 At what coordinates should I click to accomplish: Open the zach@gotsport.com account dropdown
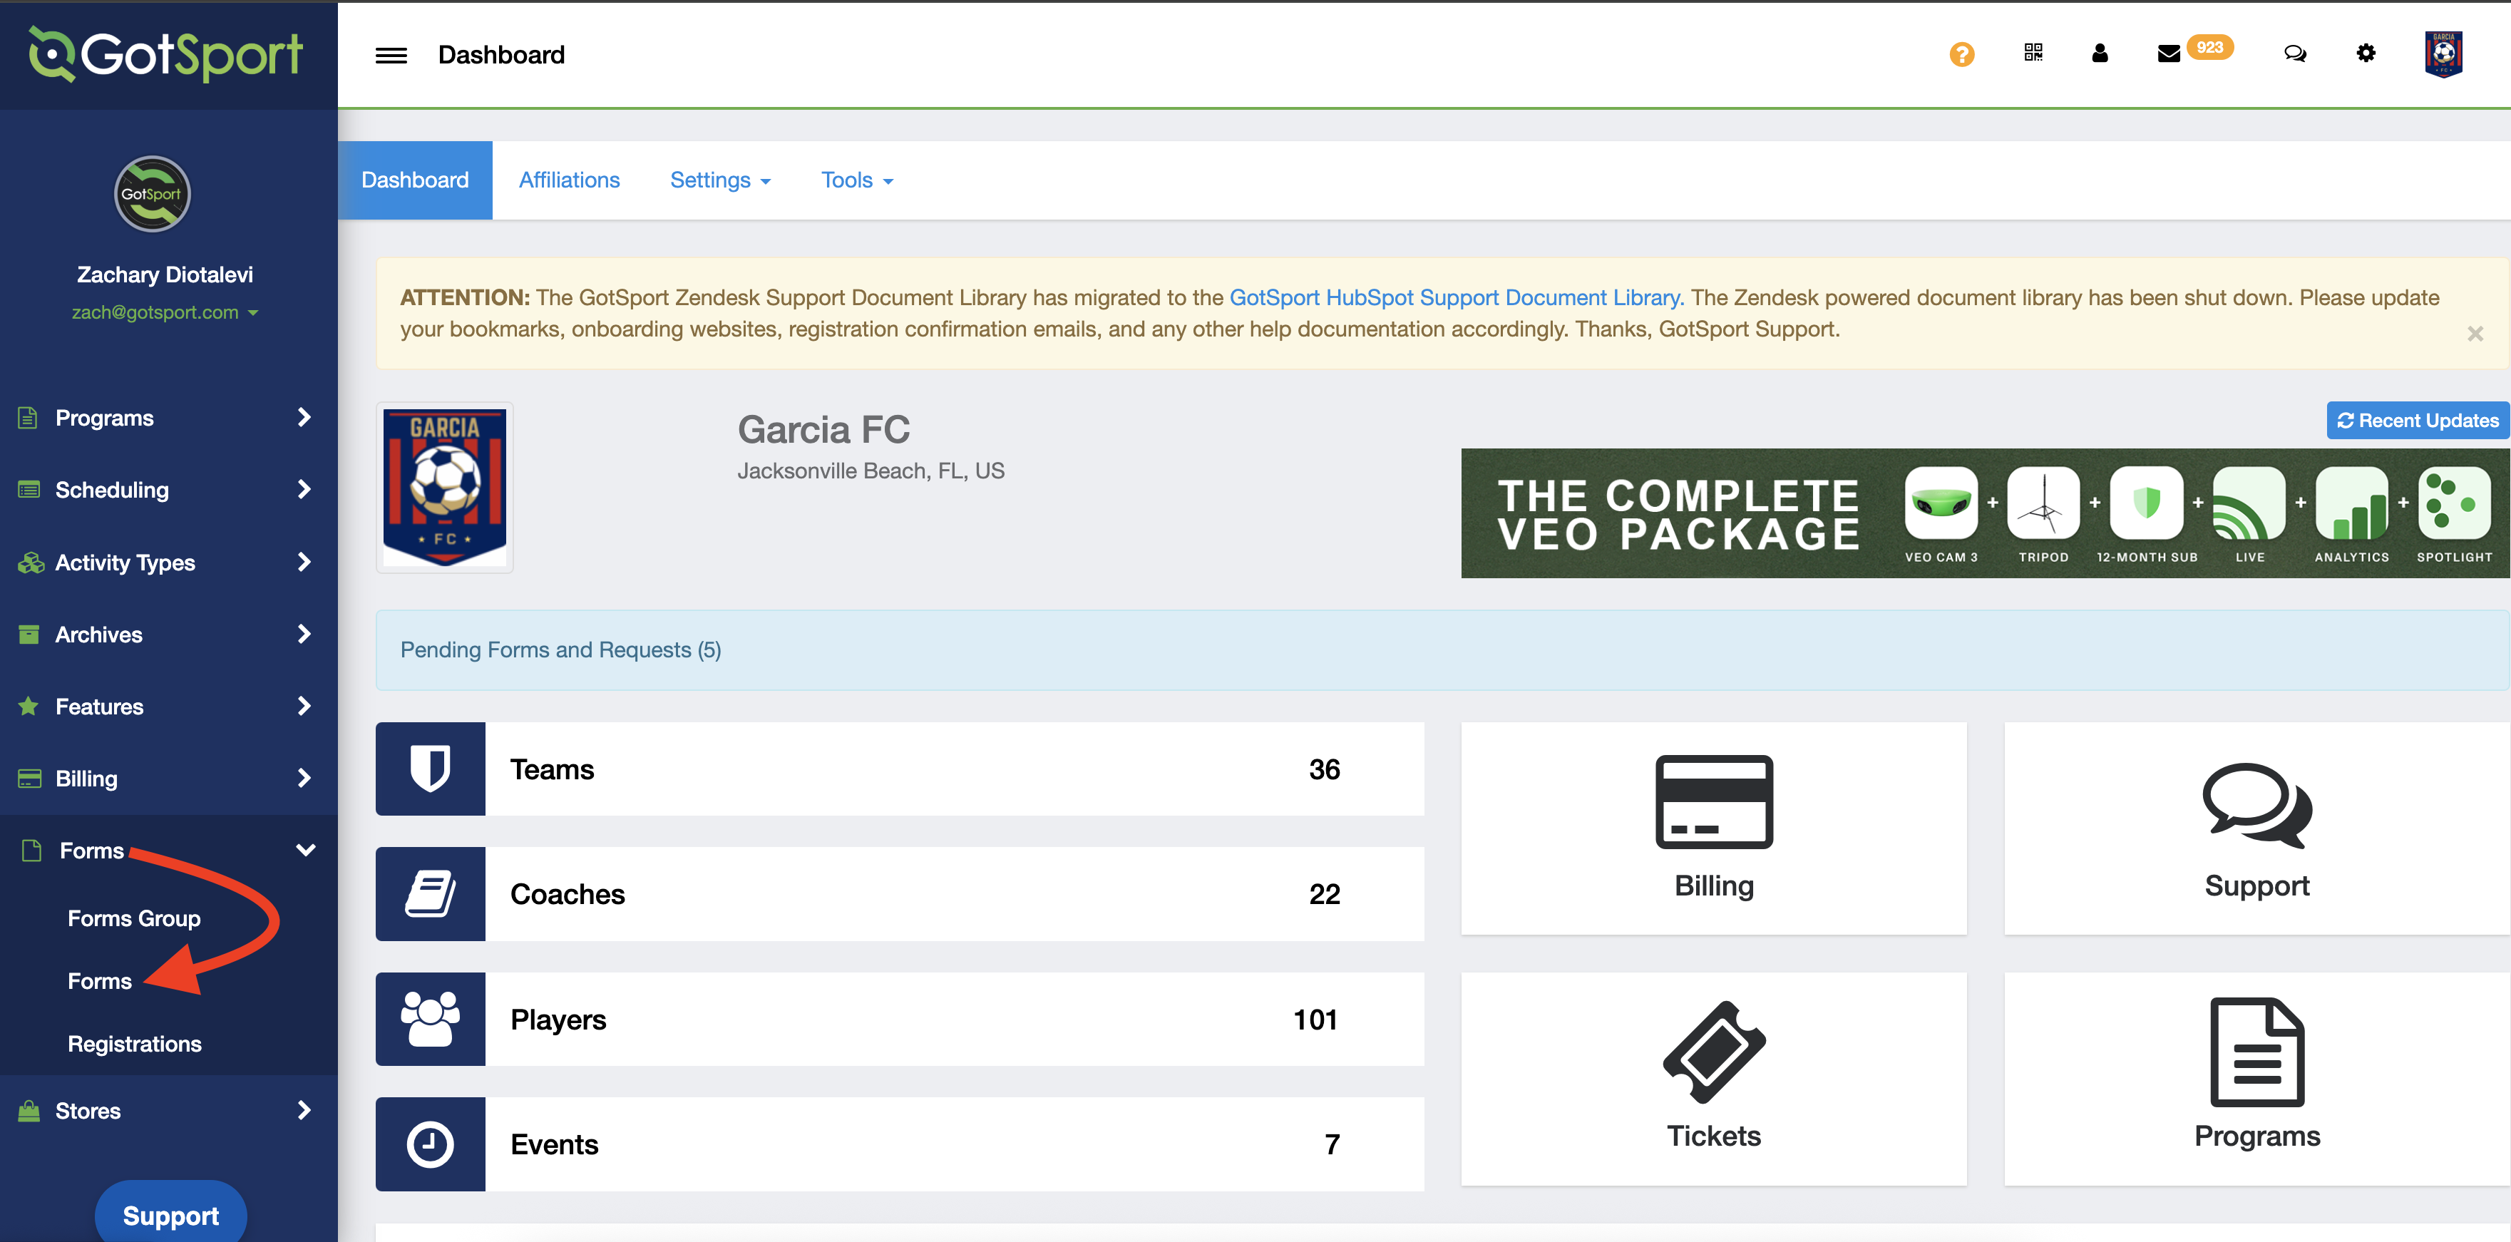pyautogui.click(x=165, y=312)
